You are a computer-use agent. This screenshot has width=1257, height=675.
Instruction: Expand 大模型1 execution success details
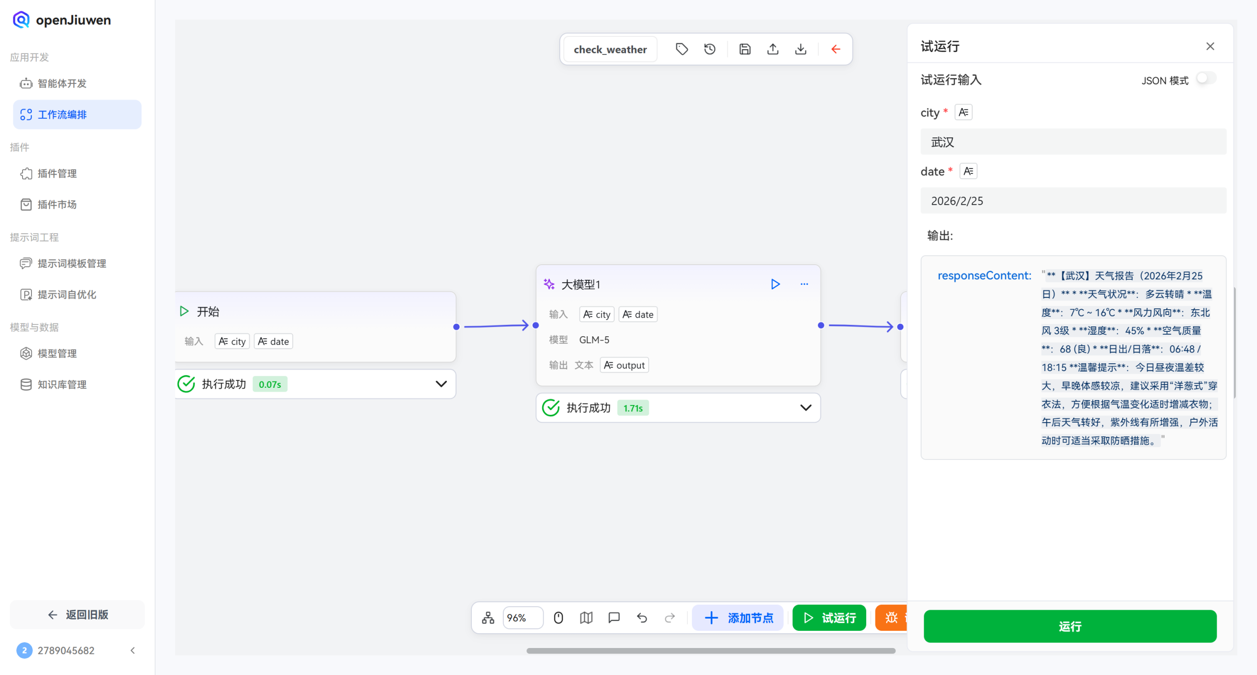806,407
